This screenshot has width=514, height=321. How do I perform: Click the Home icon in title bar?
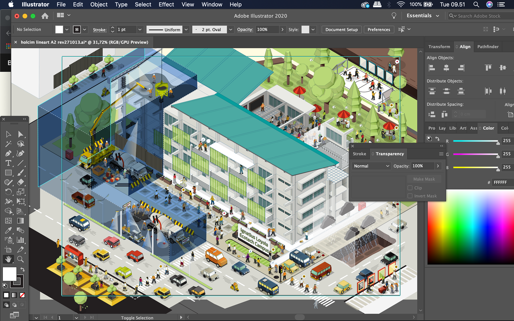click(x=45, y=16)
